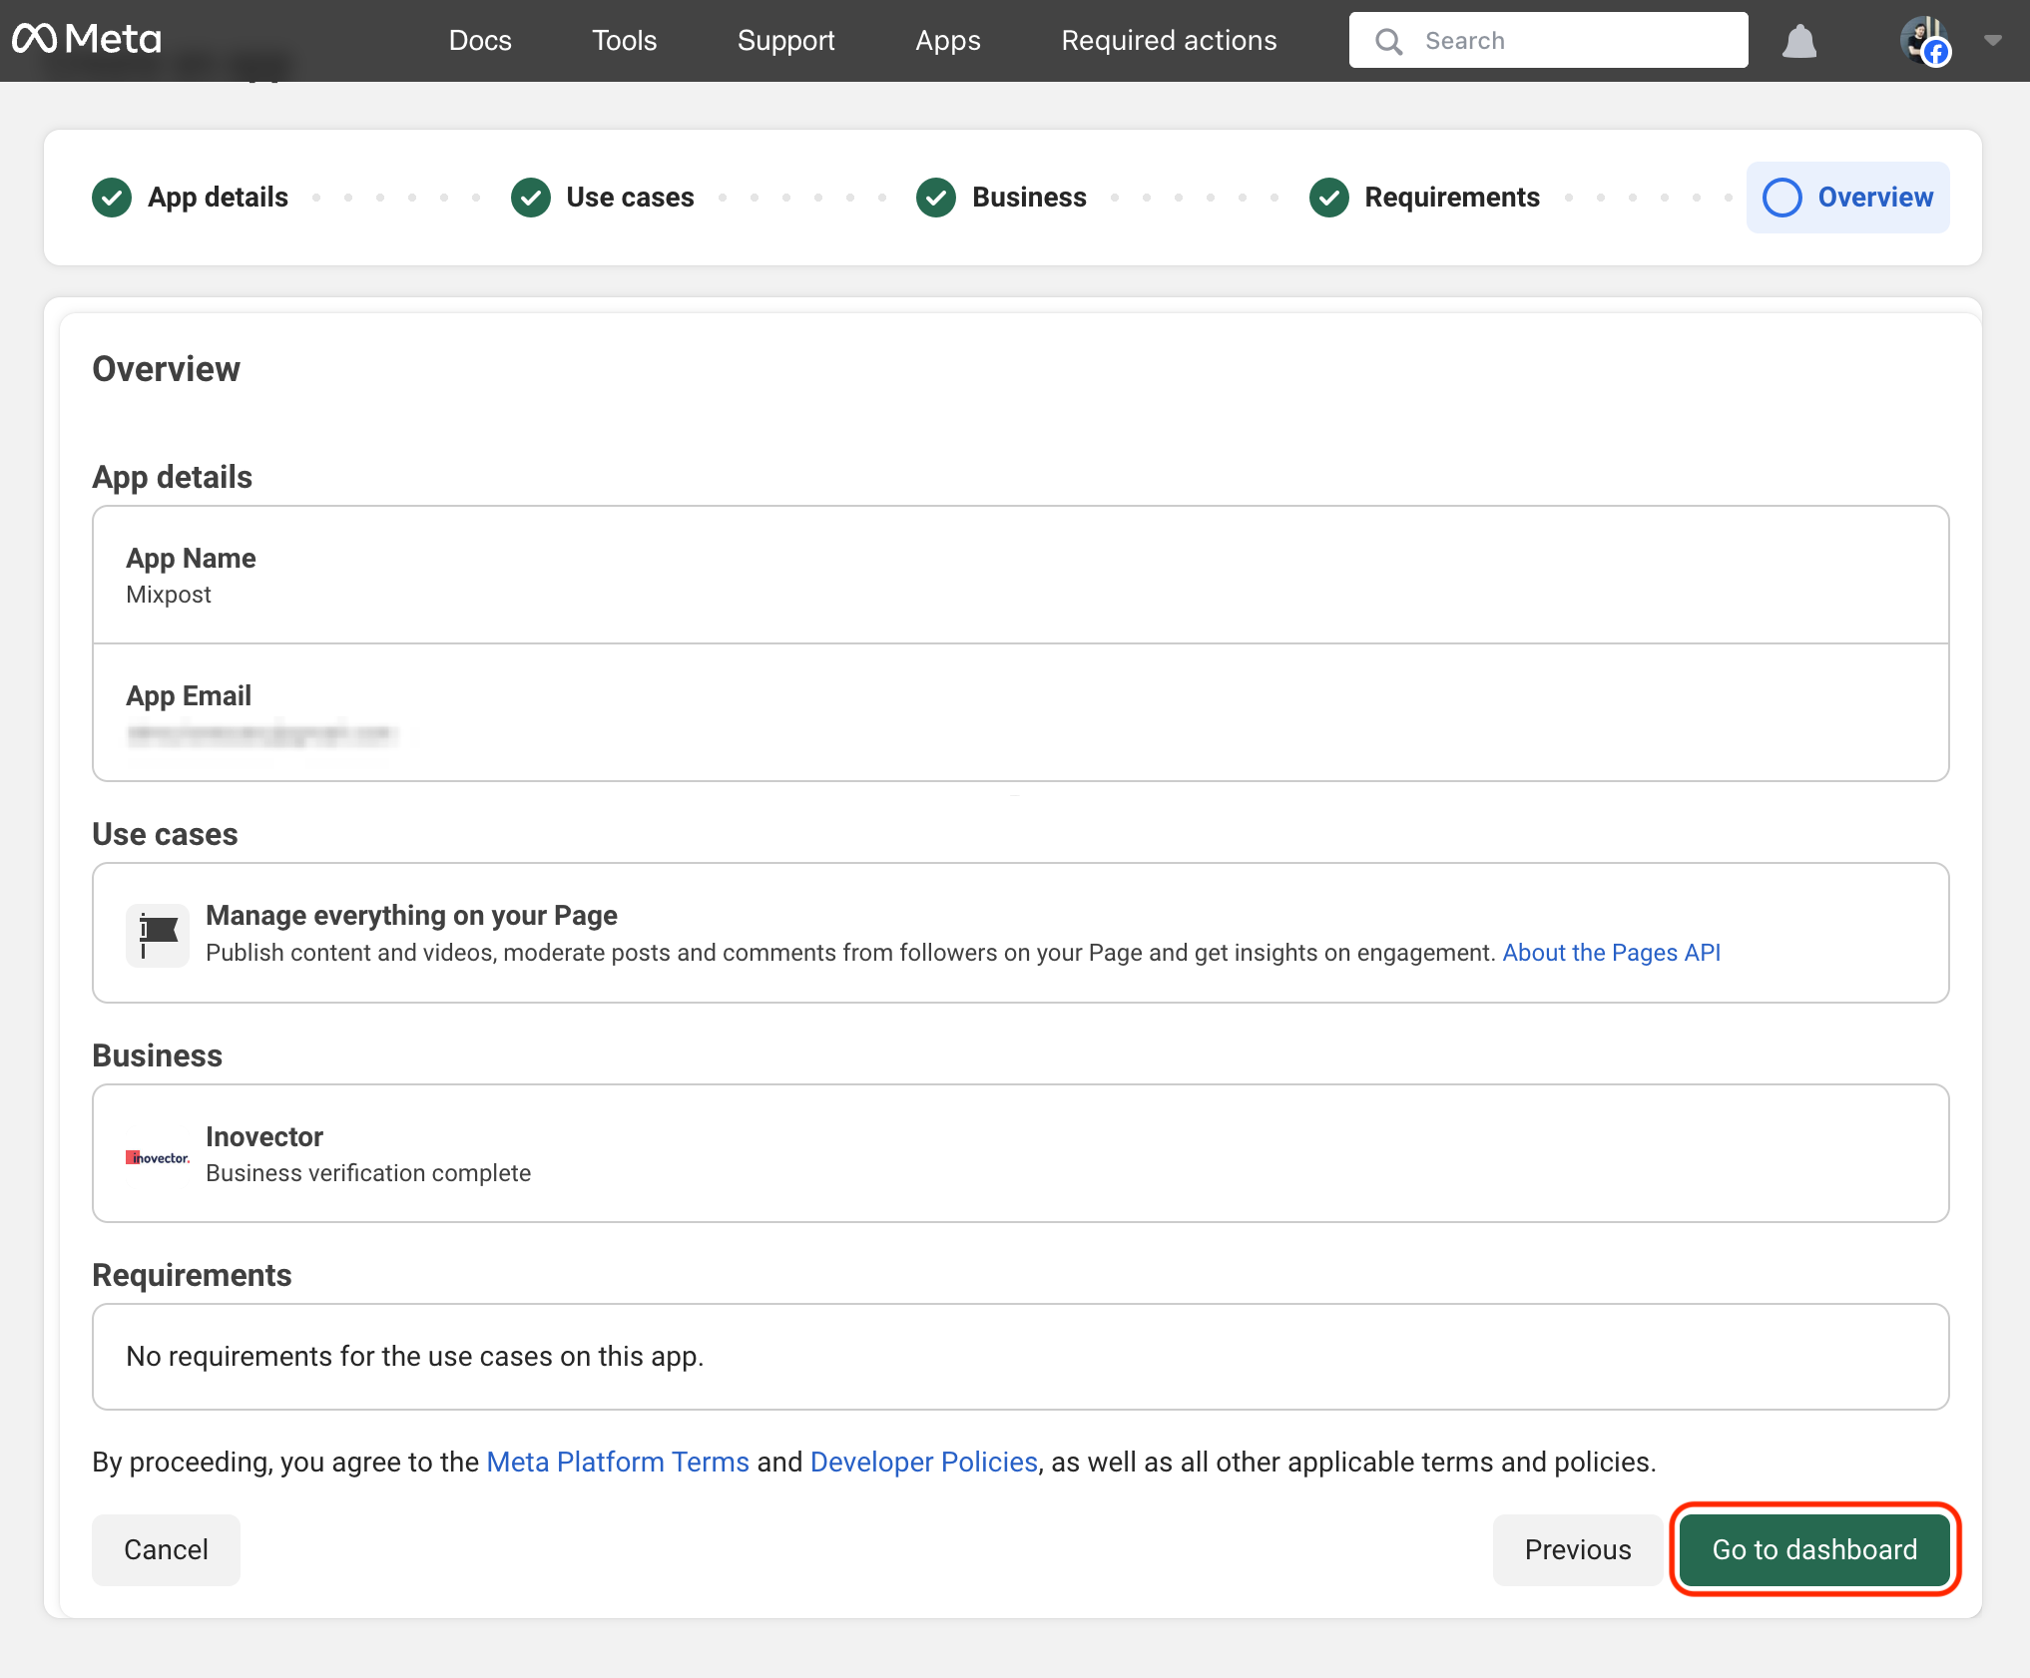The image size is (2030, 1678).
Task: Click the Use cases green checkmark
Action: (531, 198)
